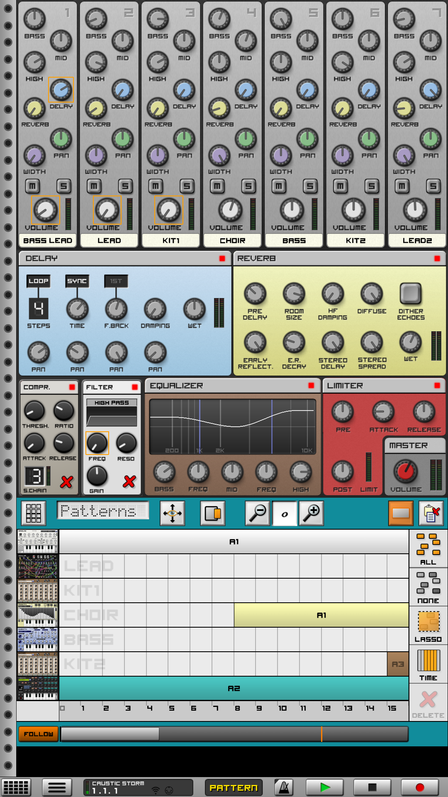
Task: Open the Patterns selector field
Action: pyautogui.click(x=102, y=511)
